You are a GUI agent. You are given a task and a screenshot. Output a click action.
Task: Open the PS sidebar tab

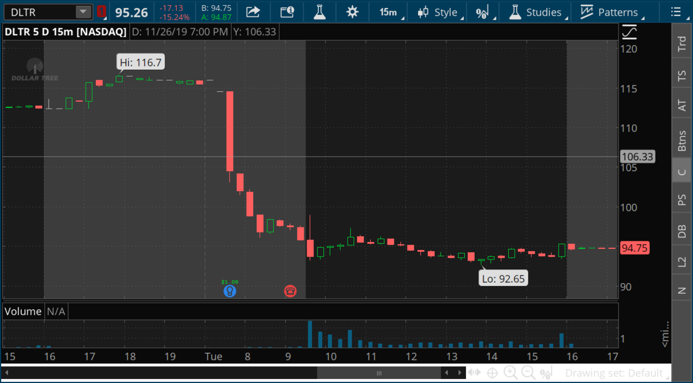click(x=682, y=199)
